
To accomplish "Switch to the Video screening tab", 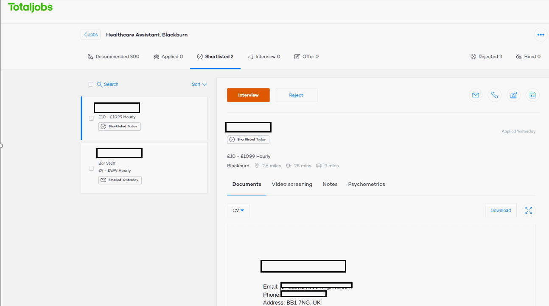I will pyautogui.click(x=291, y=184).
